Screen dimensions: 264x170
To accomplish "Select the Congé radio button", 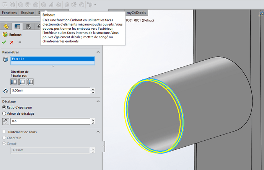I will (4, 144).
